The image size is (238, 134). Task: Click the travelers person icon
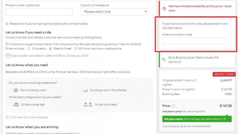[29, 49]
